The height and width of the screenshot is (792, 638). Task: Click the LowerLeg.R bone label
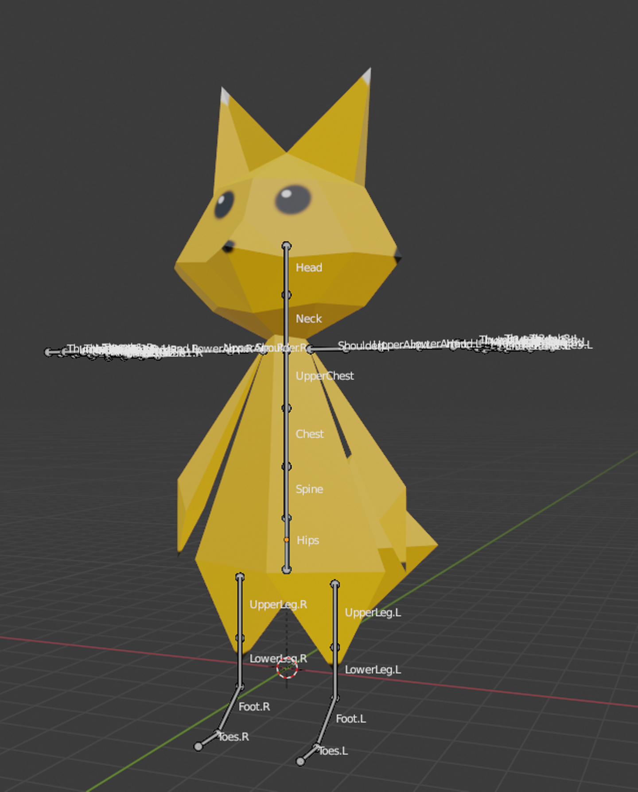click(x=278, y=659)
